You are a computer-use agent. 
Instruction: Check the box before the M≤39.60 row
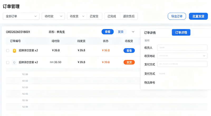click(x=8, y=62)
